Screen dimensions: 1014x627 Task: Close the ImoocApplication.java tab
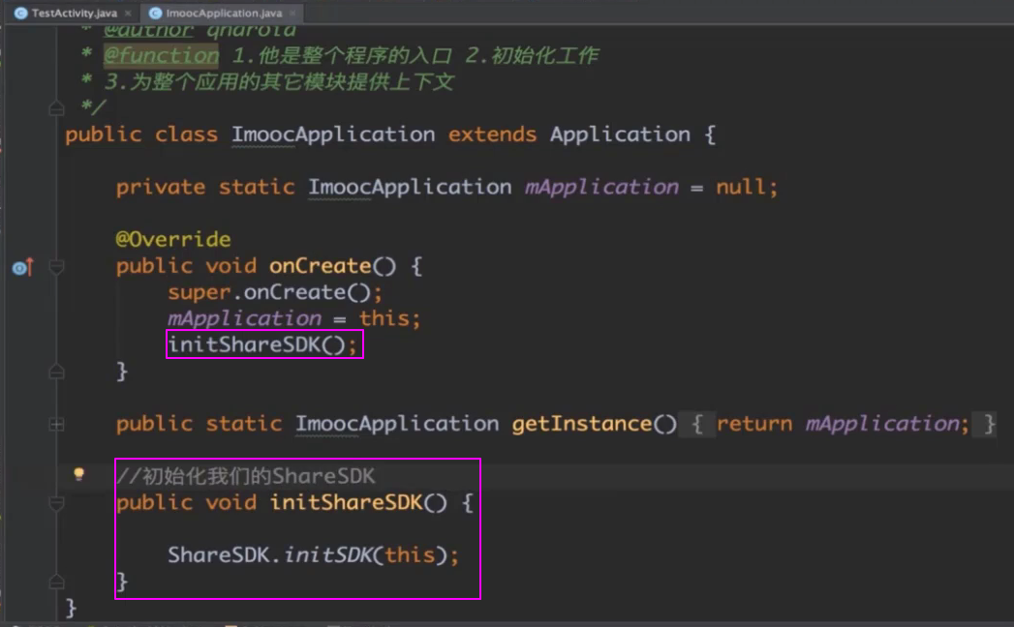point(291,14)
